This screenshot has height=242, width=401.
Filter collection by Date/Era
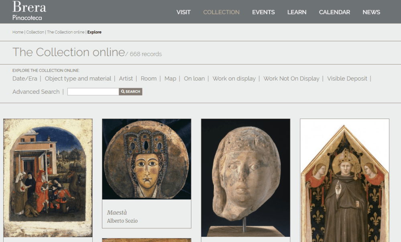[x=25, y=79]
